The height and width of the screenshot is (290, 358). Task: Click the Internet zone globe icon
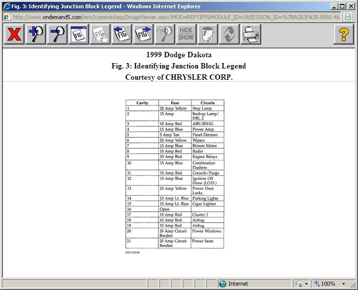coord(223,284)
